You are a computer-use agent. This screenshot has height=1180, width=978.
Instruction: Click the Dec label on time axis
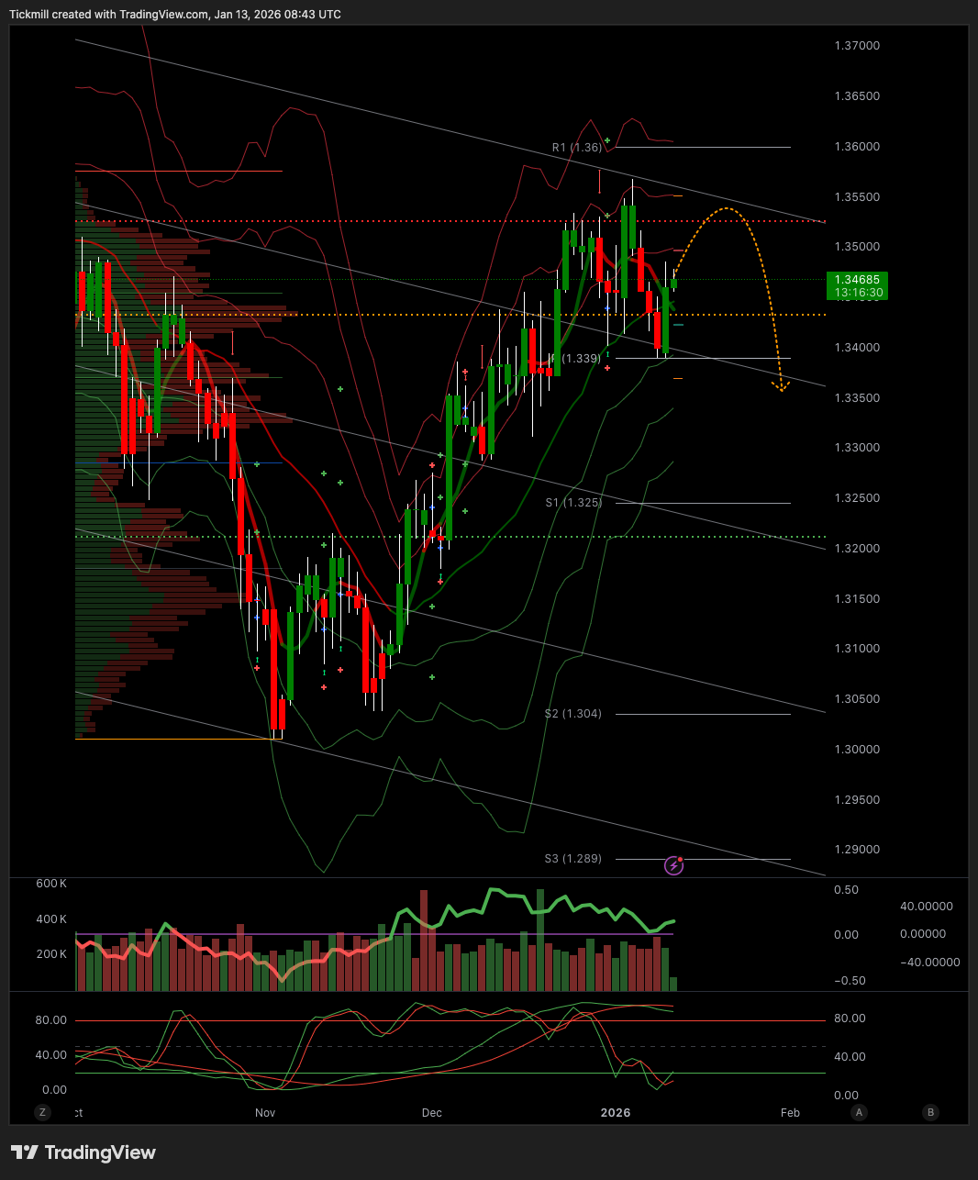click(431, 1113)
